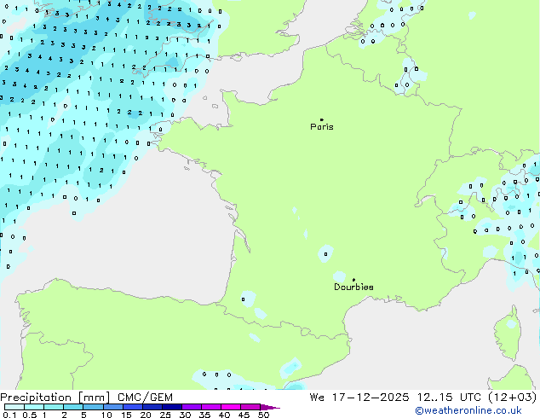The image size is (540, 418).
Task: Pick the 40–45 mm legend color swatch
Action: (x=231, y=407)
